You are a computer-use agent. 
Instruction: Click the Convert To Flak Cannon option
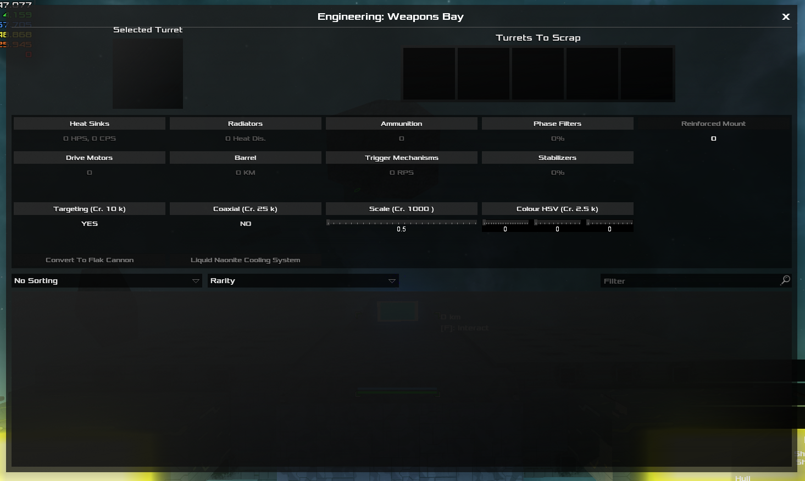pos(90,259)
